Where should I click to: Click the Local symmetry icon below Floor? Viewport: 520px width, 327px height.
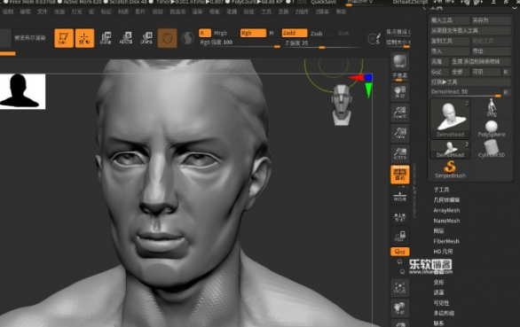(399, 217)
